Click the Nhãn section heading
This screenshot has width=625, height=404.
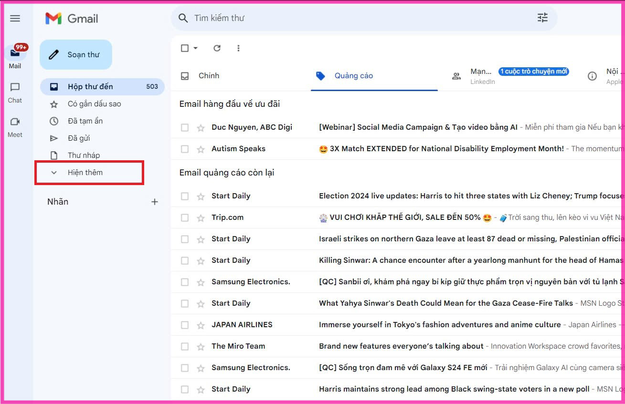click(58, 202)
